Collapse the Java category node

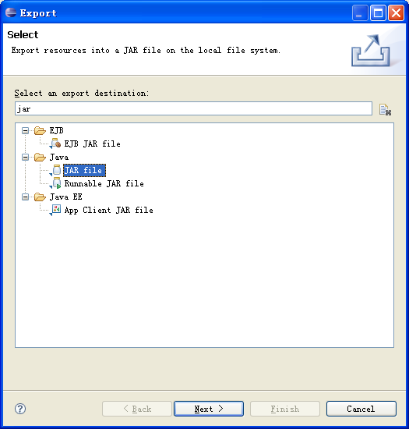coord(25,158)
